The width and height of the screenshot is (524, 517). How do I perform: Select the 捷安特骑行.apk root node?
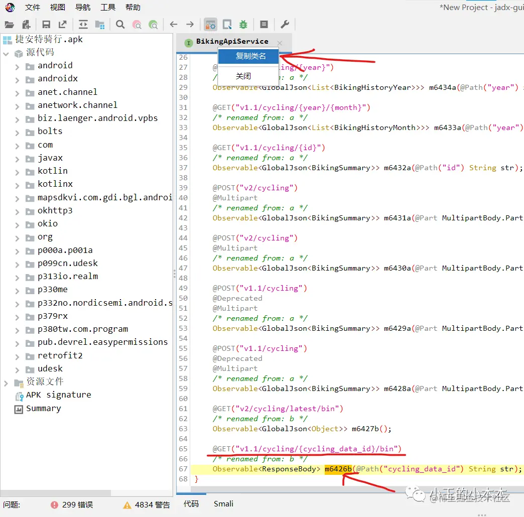click(49, 40)
